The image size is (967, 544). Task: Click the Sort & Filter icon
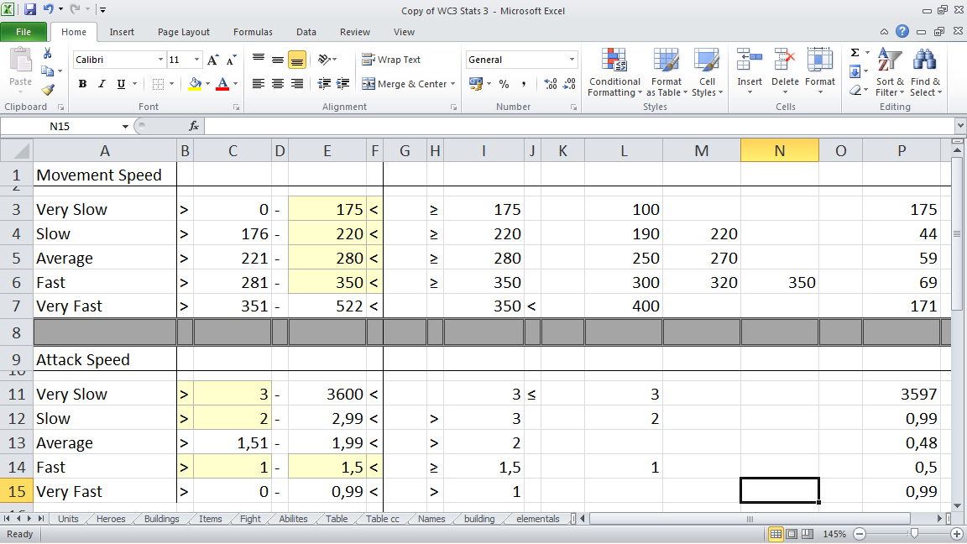(x=889, y=73)
